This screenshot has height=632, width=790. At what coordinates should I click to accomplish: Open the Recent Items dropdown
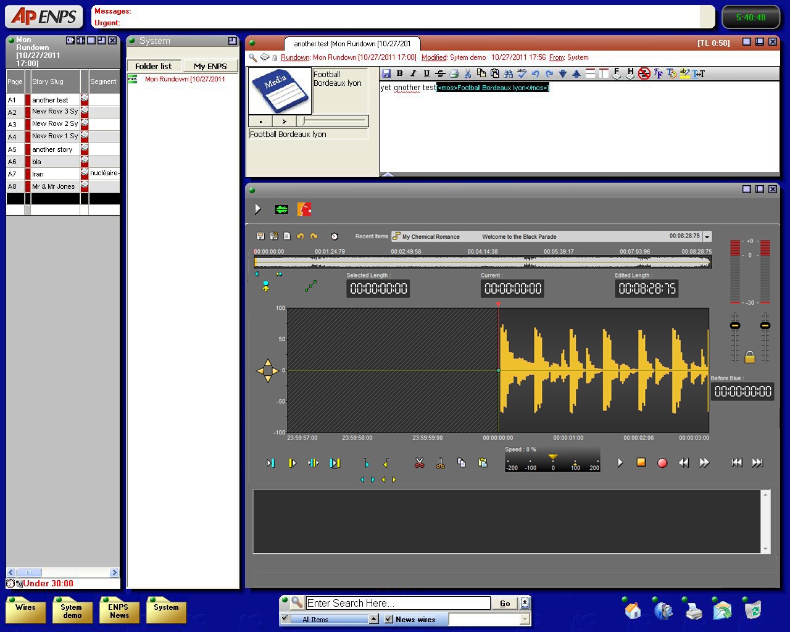[707, 236]
